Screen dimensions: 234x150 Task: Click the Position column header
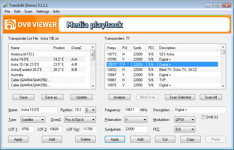coord(61,48)
